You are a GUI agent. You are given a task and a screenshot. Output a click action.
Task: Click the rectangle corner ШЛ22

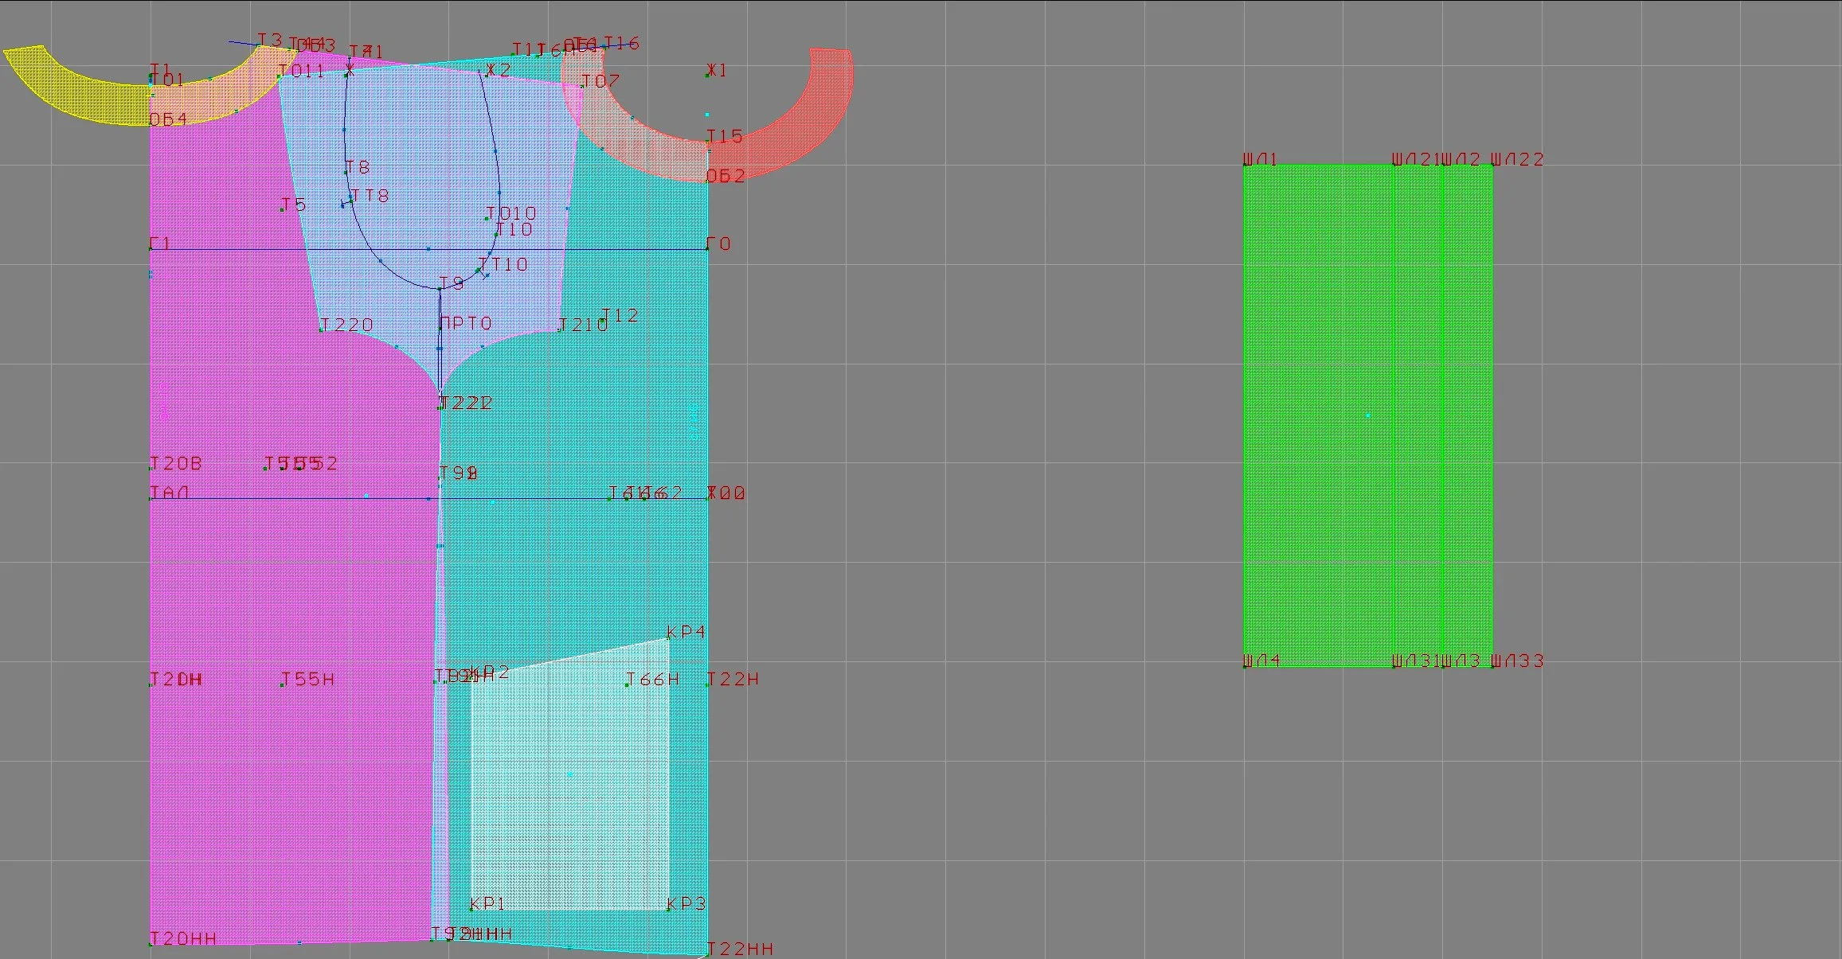coord(1517,159)
